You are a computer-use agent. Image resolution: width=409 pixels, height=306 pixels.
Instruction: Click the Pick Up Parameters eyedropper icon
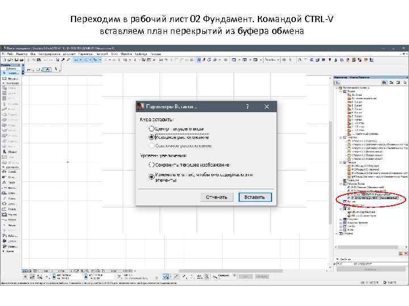(62, 60)
